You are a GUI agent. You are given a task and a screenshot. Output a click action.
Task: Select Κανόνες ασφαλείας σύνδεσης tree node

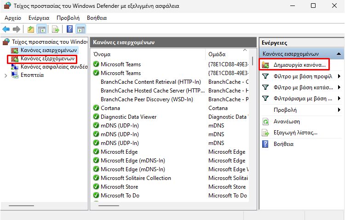(x=54, y=67)
